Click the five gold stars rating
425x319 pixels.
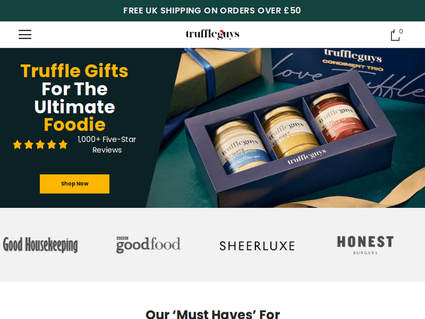pyautogui.click(x=40, y=144)
